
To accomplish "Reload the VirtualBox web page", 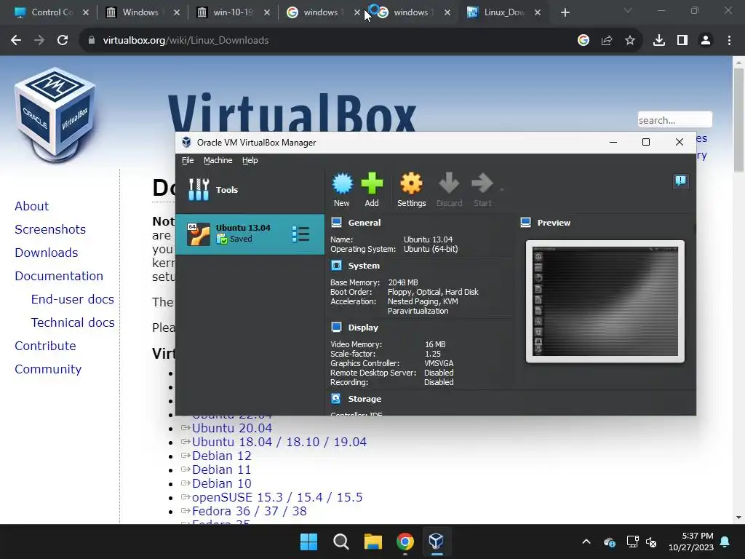I will [x=63, y=41].
